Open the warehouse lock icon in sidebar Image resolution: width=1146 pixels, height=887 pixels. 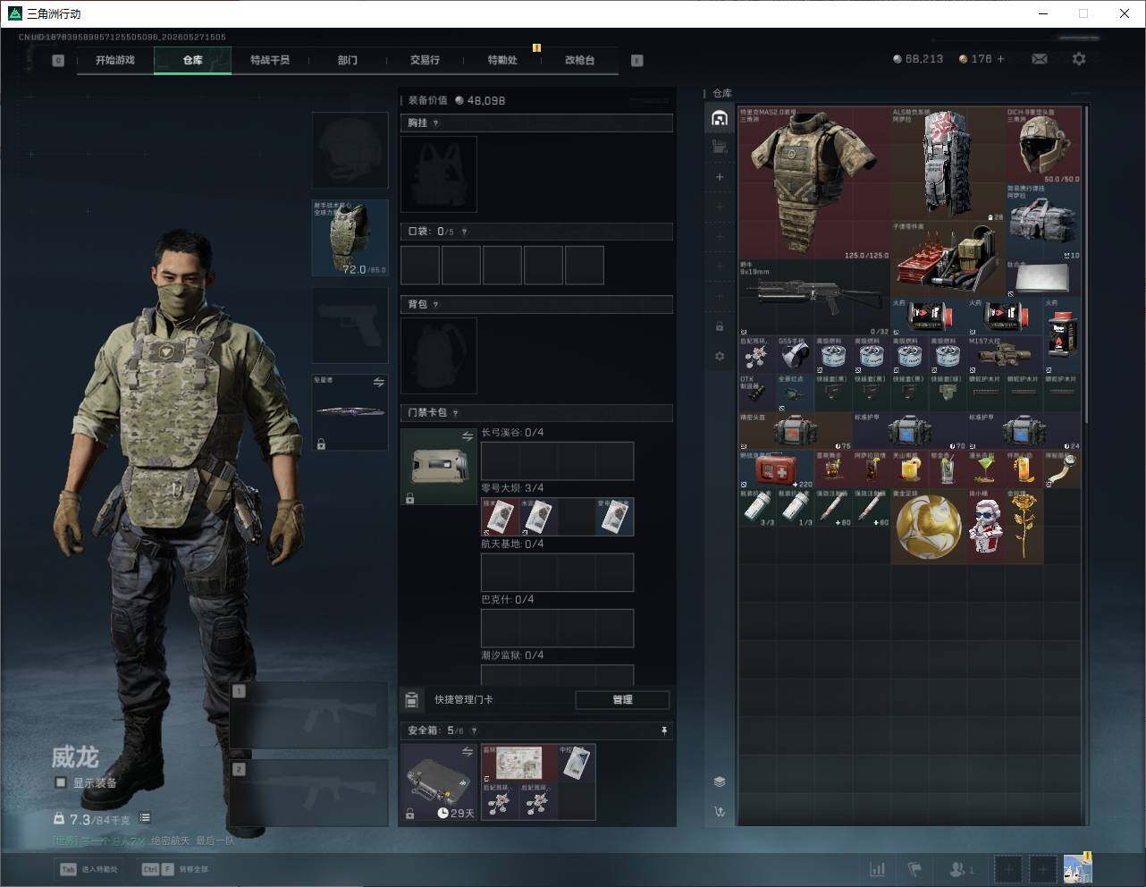[x=720, y=326]
